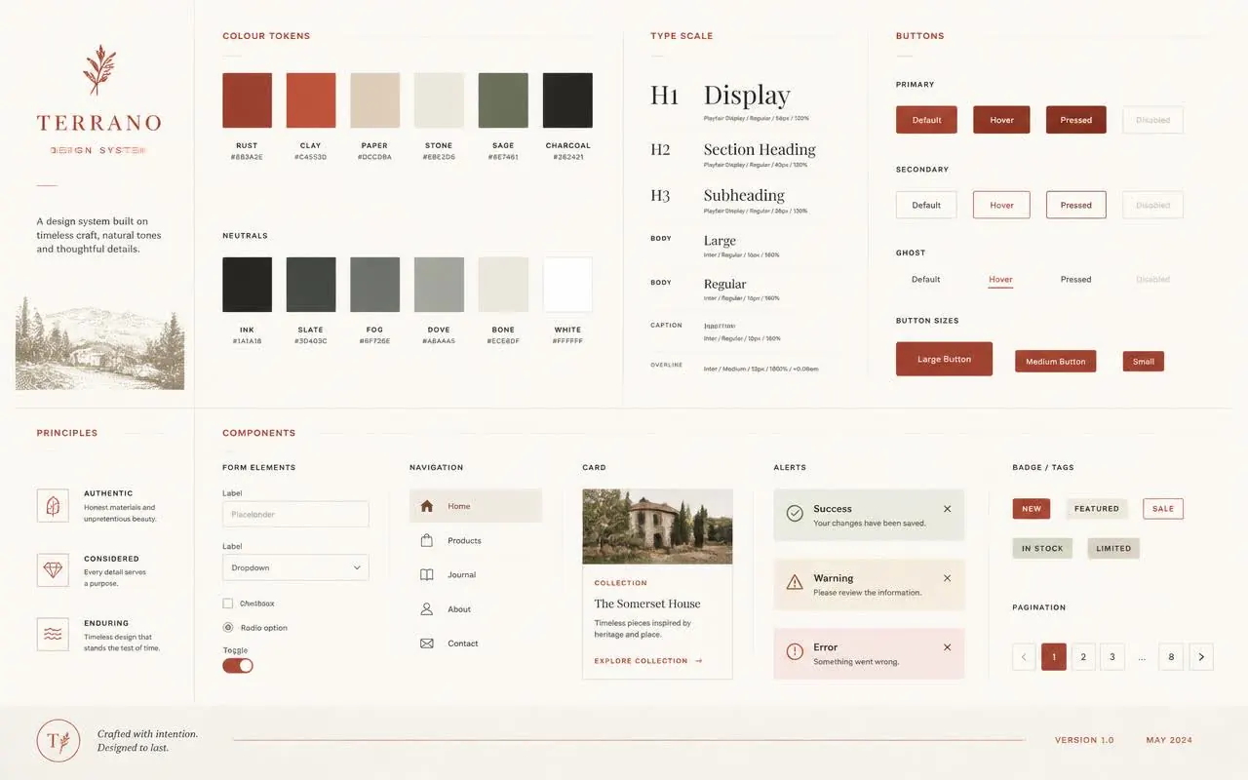Viewport: 1248px width, 780px height.
Task: Open the Somerset House card image
Action: (657, 526)
